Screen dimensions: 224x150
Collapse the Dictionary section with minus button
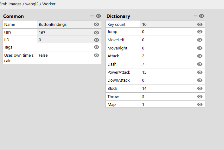tap(195, 16)
